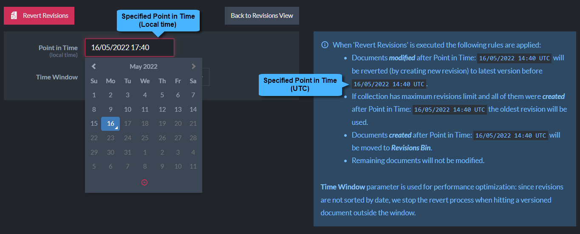Select May 13 in the calendar
This screenshot has width=580, height=234.
[178, 109]
